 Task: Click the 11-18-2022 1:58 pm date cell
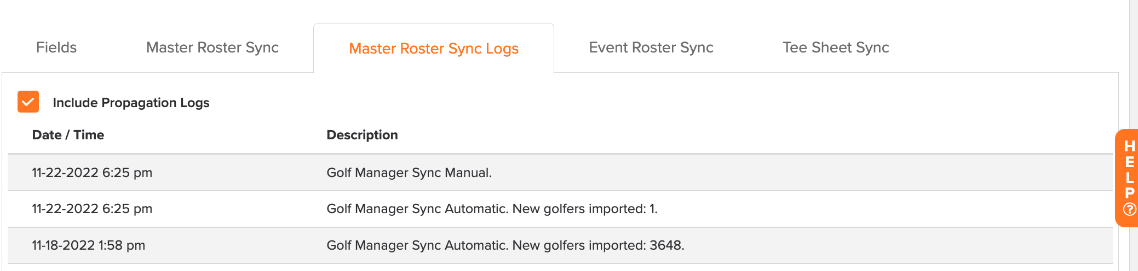[x=88, y=245]
